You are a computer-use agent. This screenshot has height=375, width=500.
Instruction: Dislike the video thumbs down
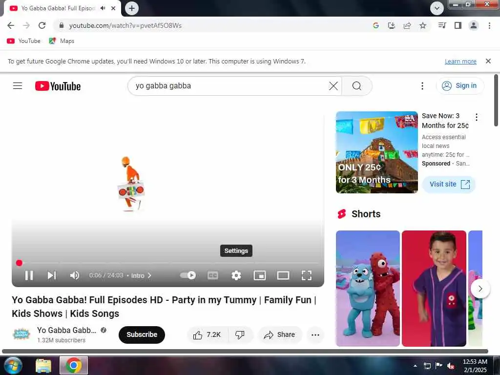[x=240, y=334]
